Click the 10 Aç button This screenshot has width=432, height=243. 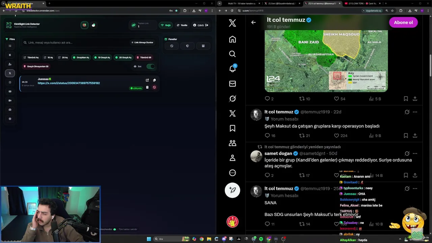48,58
